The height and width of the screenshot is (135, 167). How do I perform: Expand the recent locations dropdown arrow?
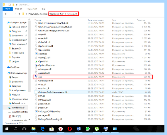16,14
